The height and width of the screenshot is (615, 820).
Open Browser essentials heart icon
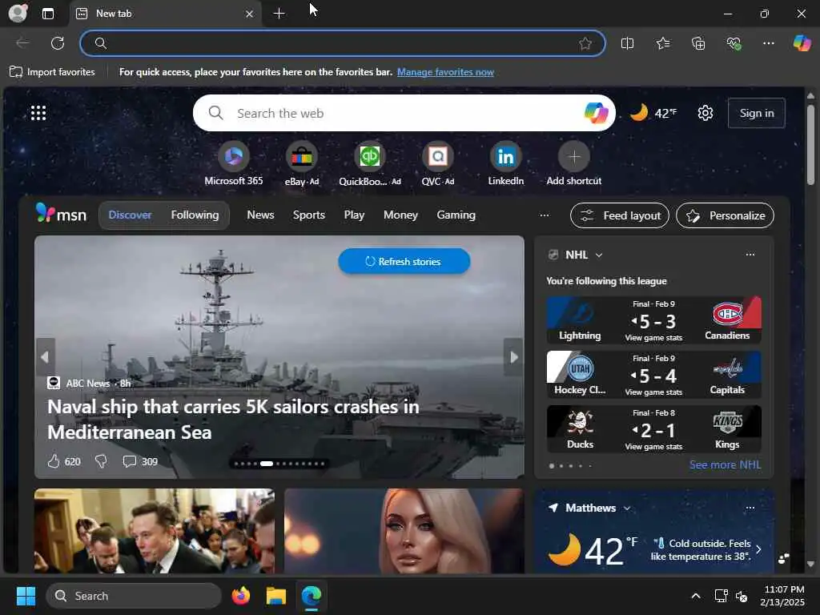coord(734,43)
